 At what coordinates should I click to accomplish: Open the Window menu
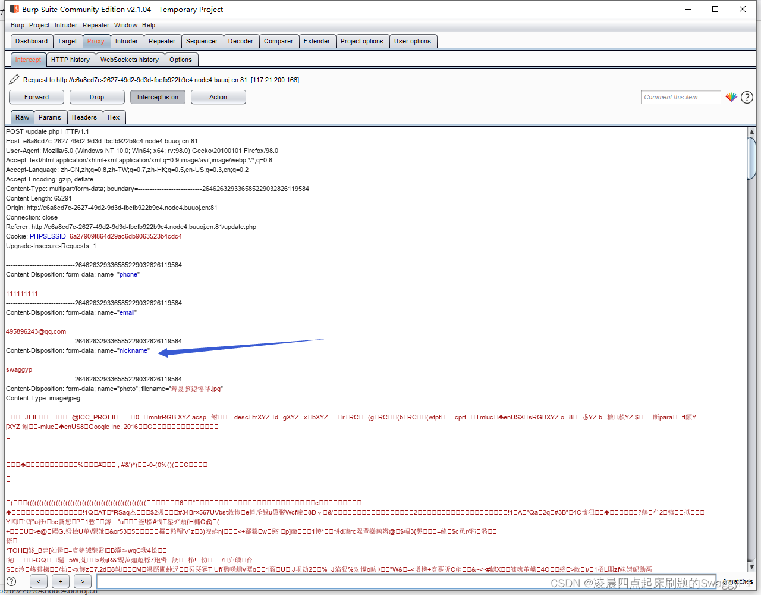[125, 25]
